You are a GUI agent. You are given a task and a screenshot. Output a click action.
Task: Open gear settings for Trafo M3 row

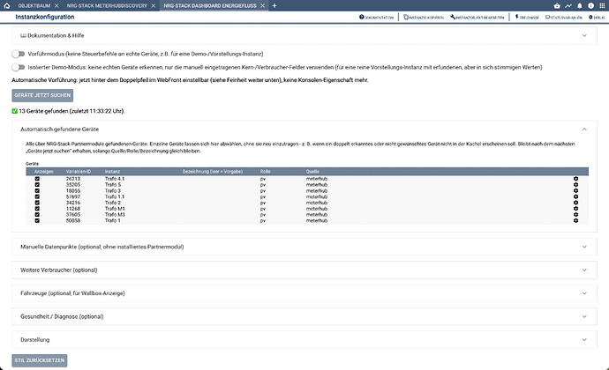coord(575,214)
